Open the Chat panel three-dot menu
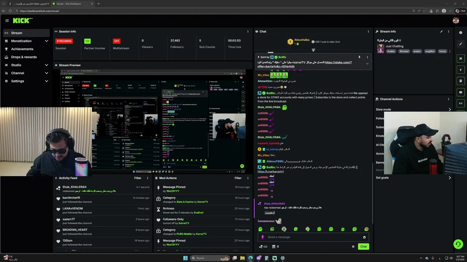Screen dimensions: 467x262 tap(368, 31)
